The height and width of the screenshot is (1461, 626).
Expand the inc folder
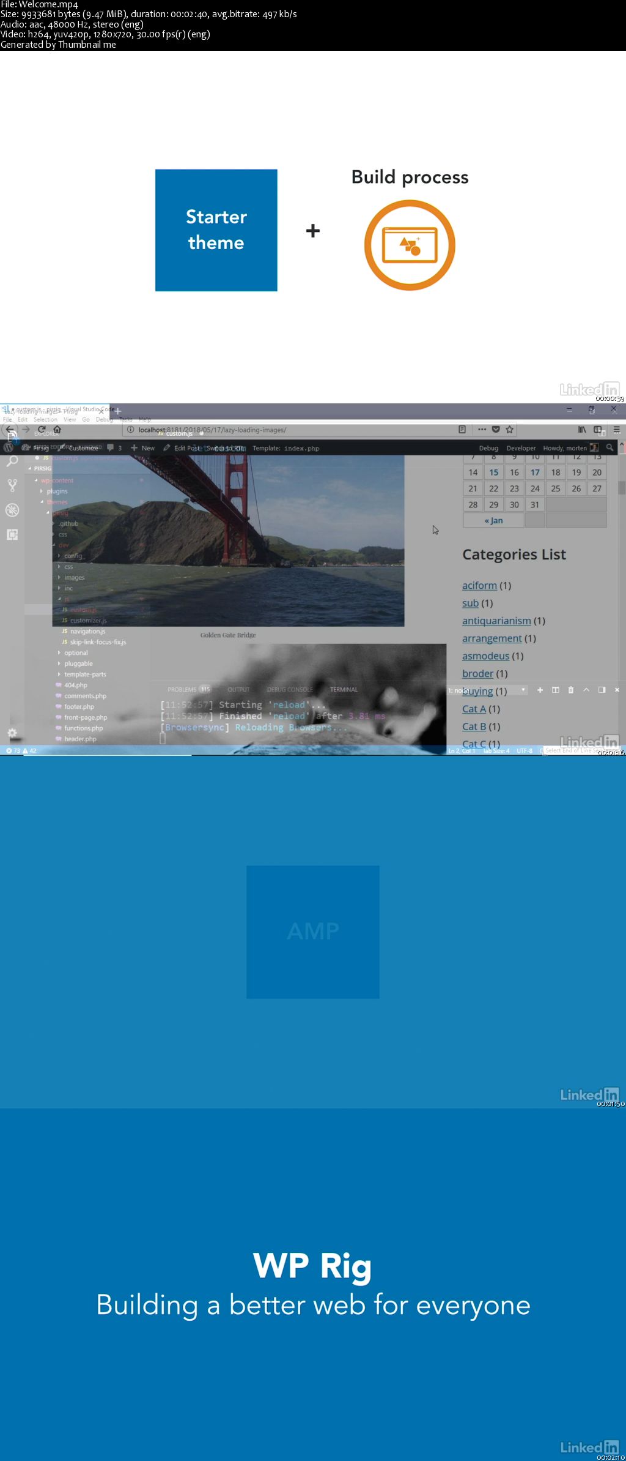(65, 588)
